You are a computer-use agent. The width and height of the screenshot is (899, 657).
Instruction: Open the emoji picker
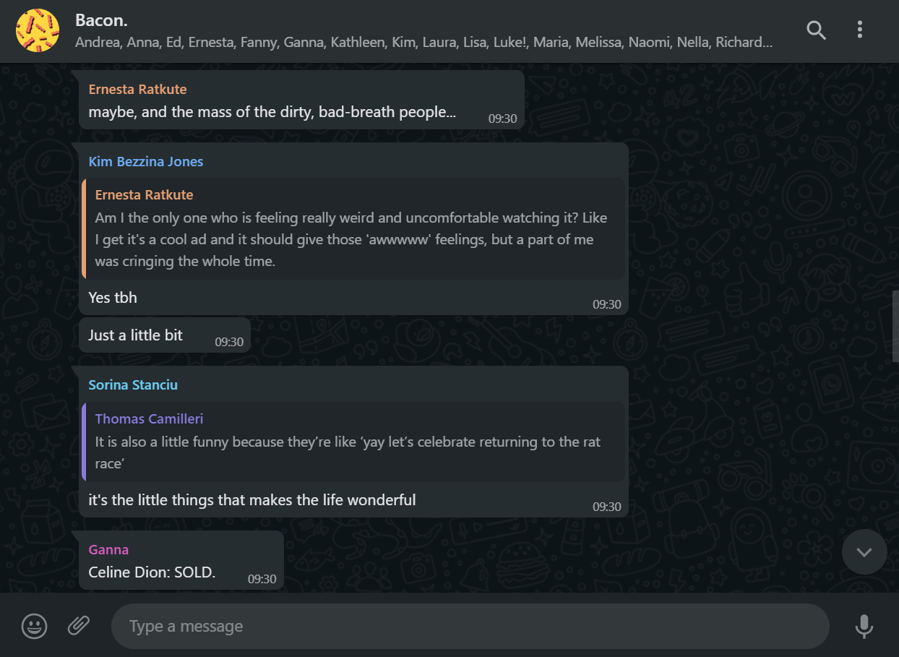[35, 625]
